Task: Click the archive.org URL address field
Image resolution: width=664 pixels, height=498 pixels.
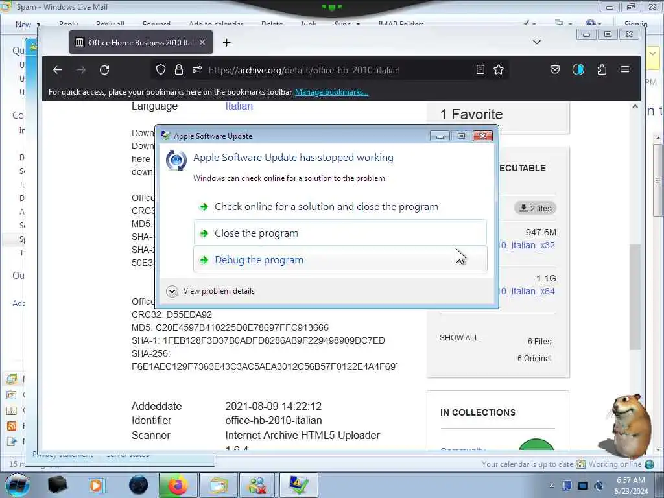Action: 304,70
